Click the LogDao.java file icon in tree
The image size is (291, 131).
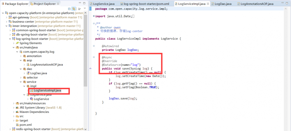tap(28, 73)
